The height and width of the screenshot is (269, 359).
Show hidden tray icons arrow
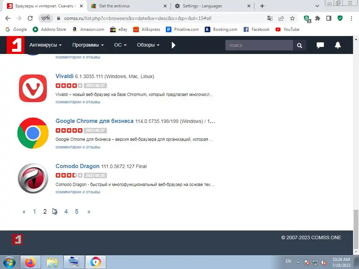(298, 262)
